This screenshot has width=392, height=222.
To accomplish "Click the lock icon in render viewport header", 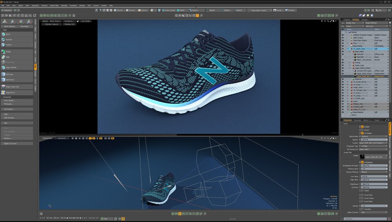I will tap(78, 21).
